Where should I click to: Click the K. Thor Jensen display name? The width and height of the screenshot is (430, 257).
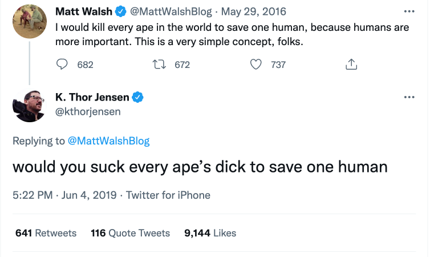pos(92,97)
